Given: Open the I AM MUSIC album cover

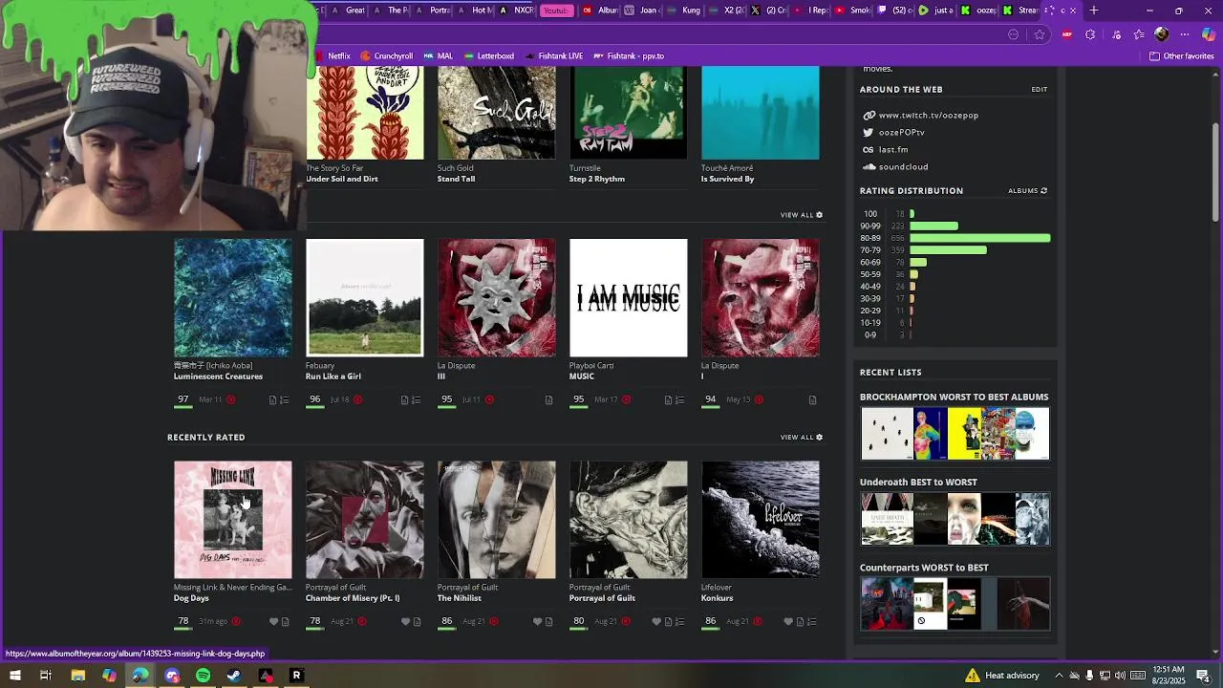Looking at the screenshot, I should coord(629,298).
